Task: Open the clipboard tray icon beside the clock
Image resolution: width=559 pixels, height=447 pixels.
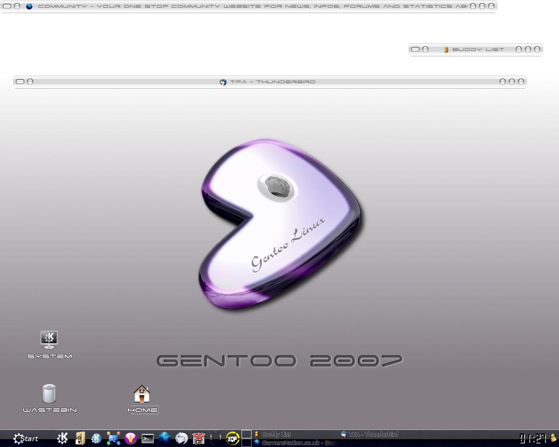Action: 554,438
